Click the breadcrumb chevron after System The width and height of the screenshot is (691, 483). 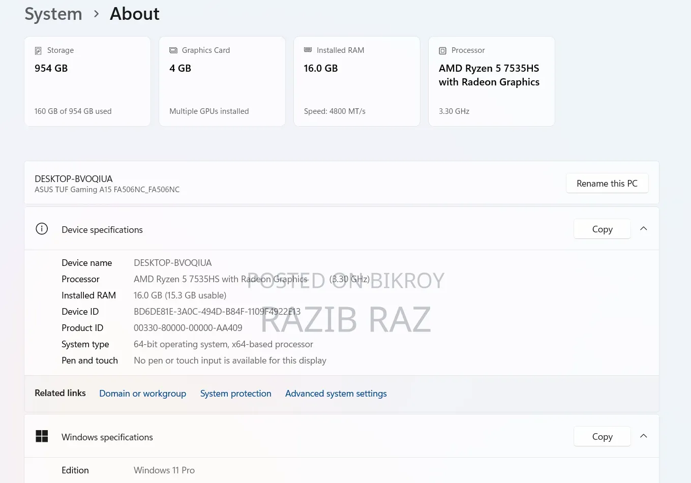pos(96,14)
